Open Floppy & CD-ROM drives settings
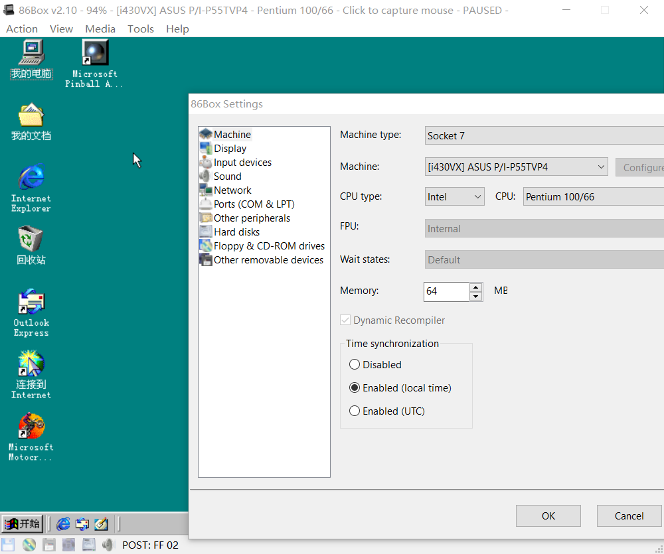The image size is (664, 554). point(262,246)
